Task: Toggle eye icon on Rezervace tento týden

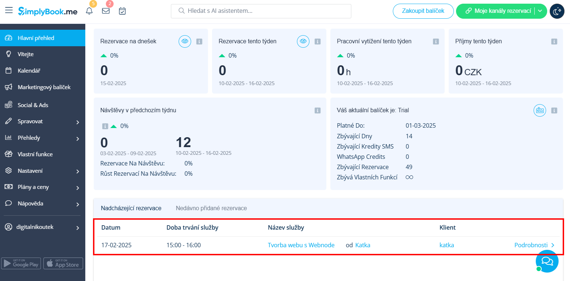Action: [303, 41]
